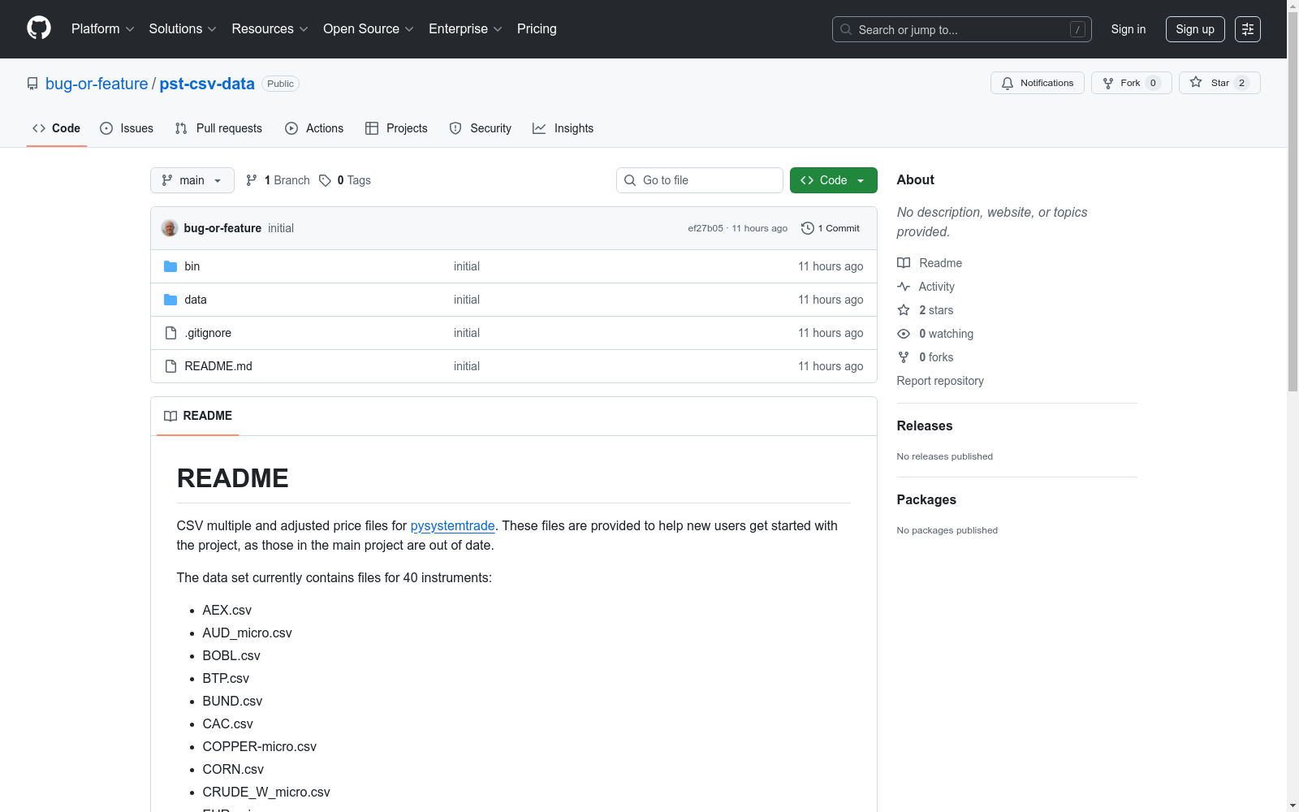Click the magnifier icon in header search
The height and width of the screenshot is (812, 1299).
click(846, 29)
